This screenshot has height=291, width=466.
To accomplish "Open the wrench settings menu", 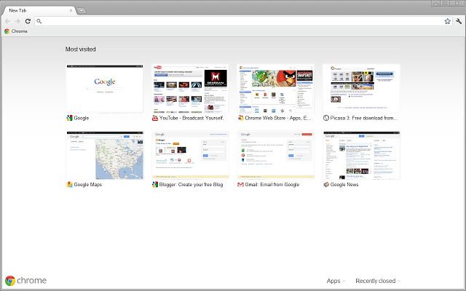I will point(459,21).
